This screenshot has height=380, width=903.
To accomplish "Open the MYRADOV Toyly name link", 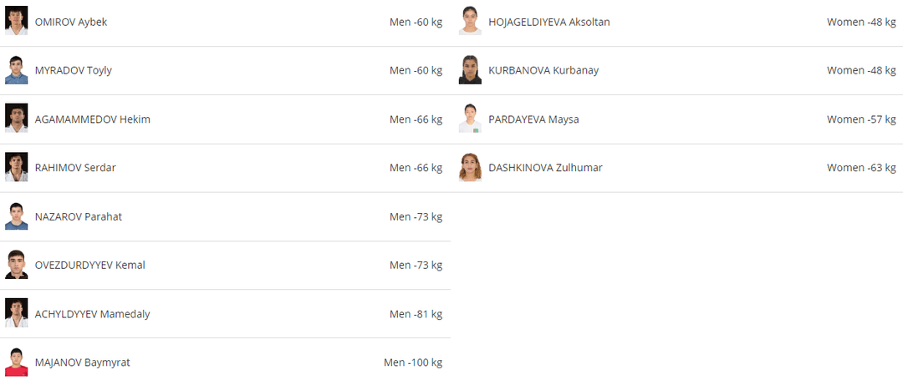I will tap(74, 71).
